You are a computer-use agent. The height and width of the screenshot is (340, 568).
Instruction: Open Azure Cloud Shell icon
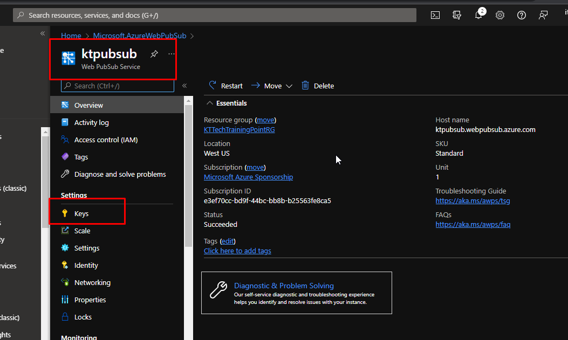click(435, 15)
